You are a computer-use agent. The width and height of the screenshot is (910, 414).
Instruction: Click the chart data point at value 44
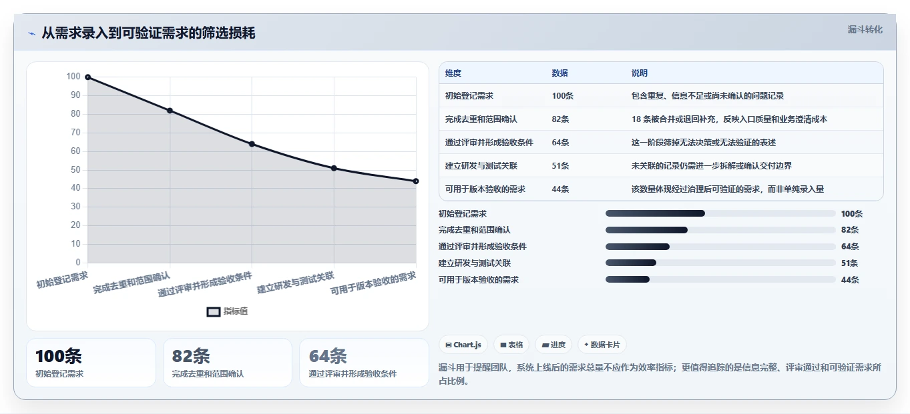[416, 181]
